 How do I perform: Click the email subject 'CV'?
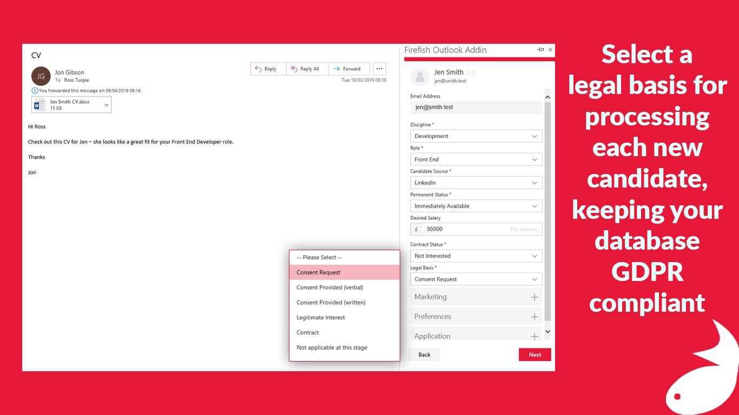[x=36, y=55]
